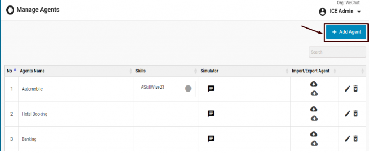Delete the Hotel Booking agent
The image size is (370, 153).
point(356,114)
